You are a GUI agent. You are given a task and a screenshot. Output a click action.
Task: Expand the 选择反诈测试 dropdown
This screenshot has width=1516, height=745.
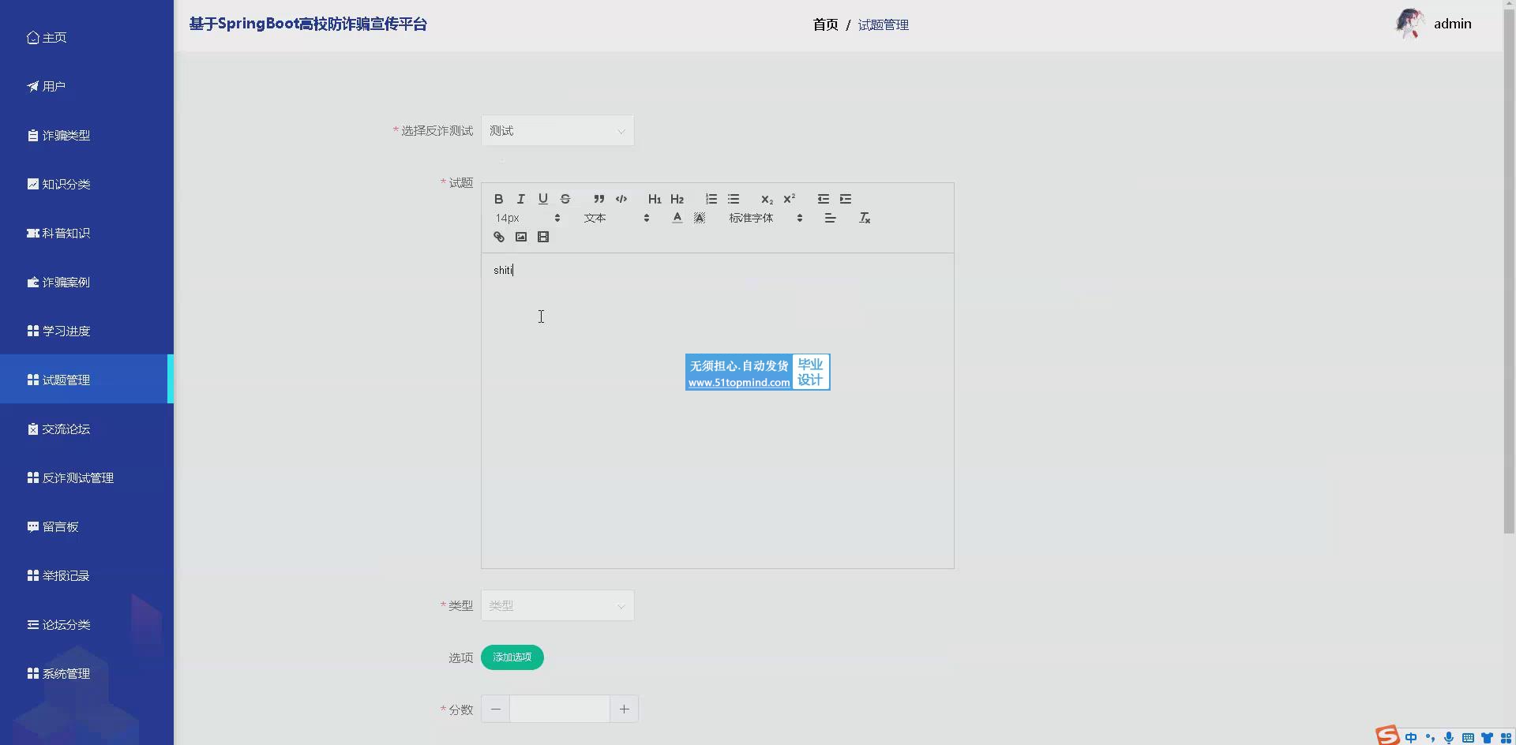point(557,131)
